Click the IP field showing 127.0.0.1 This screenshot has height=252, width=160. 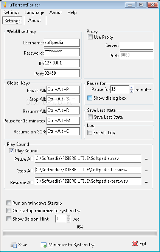(62, 63)
